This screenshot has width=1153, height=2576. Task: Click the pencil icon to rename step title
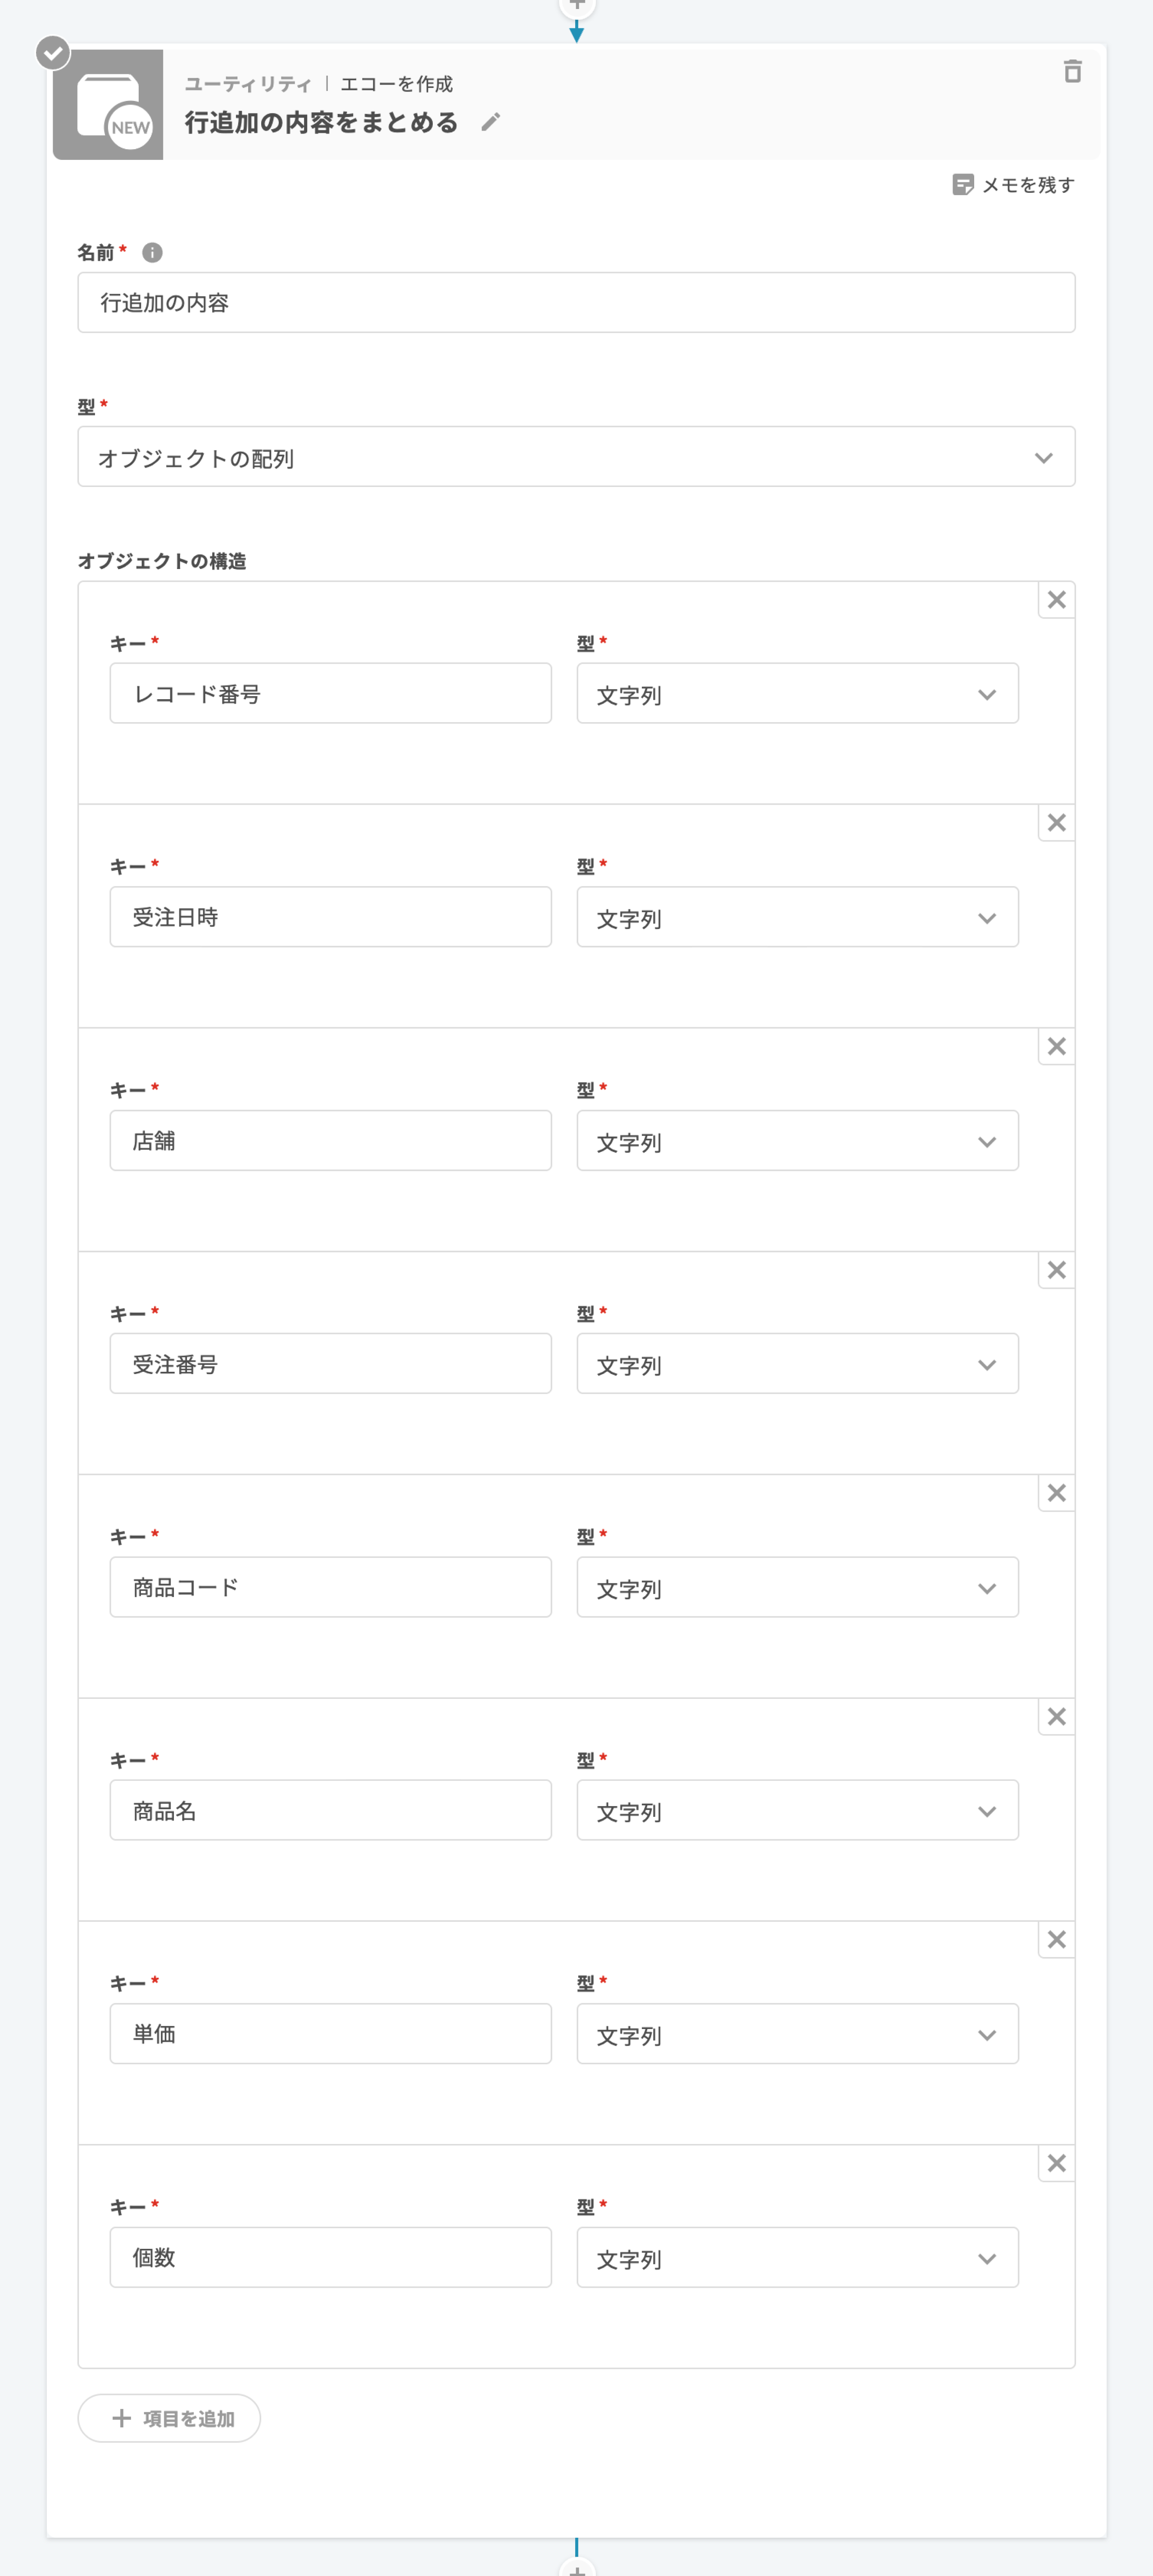[x=490, y=122]
